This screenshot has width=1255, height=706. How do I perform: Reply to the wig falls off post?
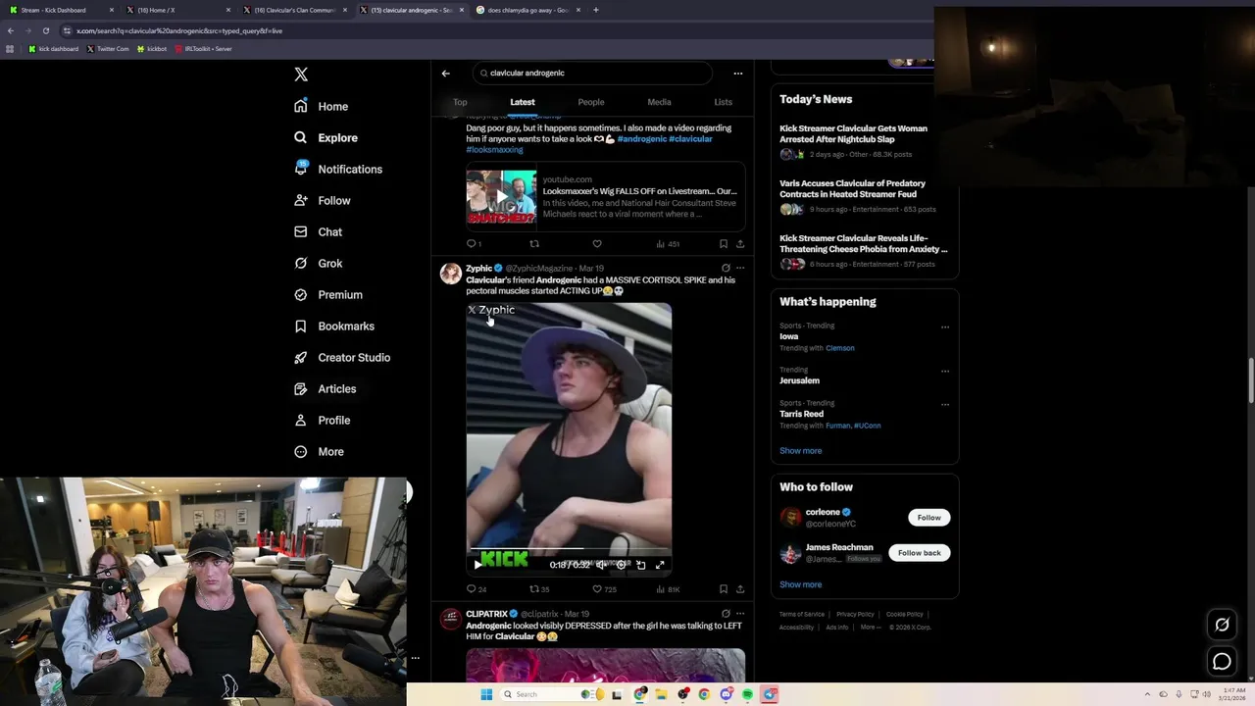474,243
